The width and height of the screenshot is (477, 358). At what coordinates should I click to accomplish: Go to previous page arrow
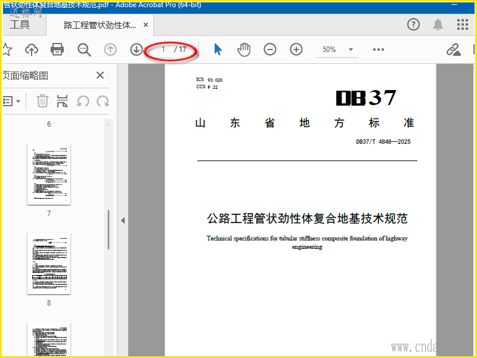point(110,50)
